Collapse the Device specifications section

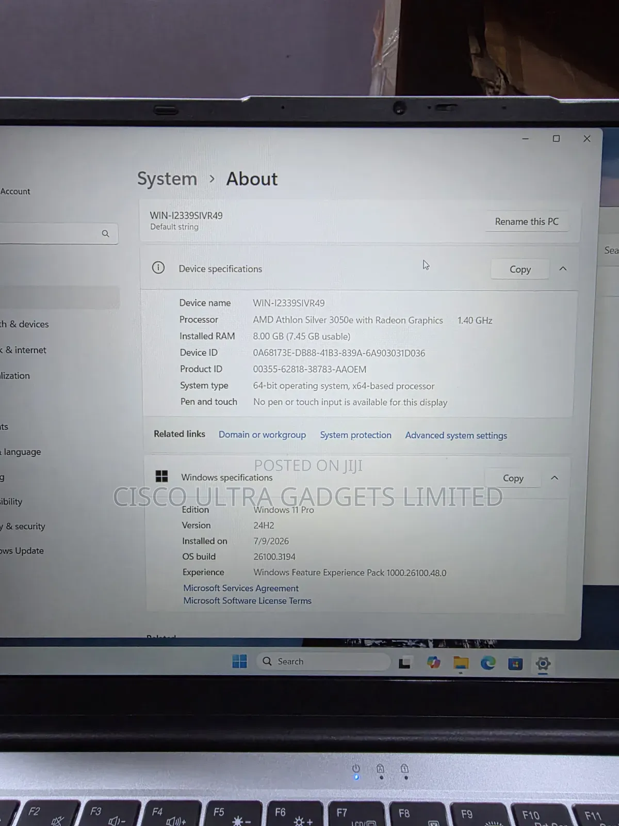(563, 268)
